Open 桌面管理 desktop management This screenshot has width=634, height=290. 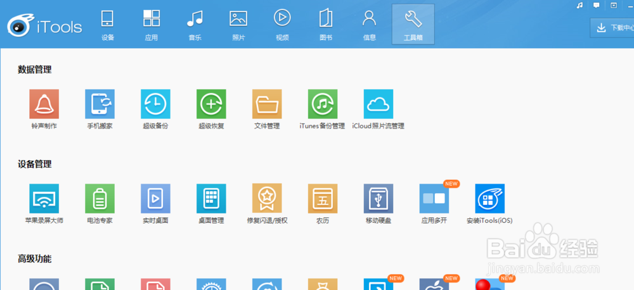(x=212, y=199)
